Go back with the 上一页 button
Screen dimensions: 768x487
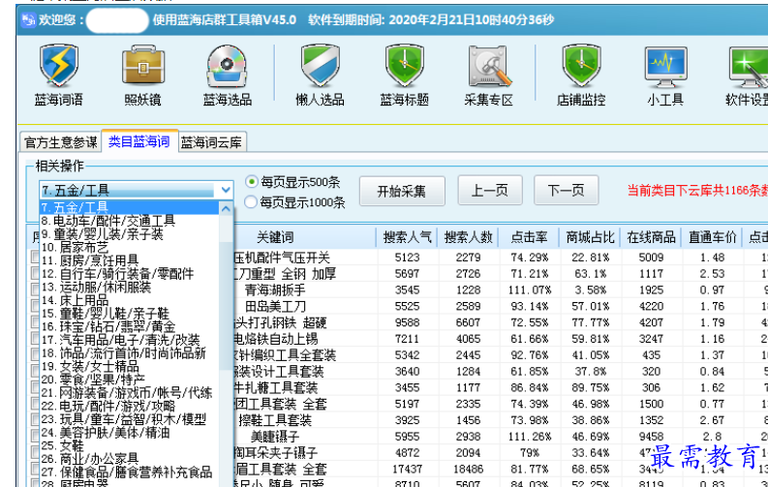click(489, 191)
